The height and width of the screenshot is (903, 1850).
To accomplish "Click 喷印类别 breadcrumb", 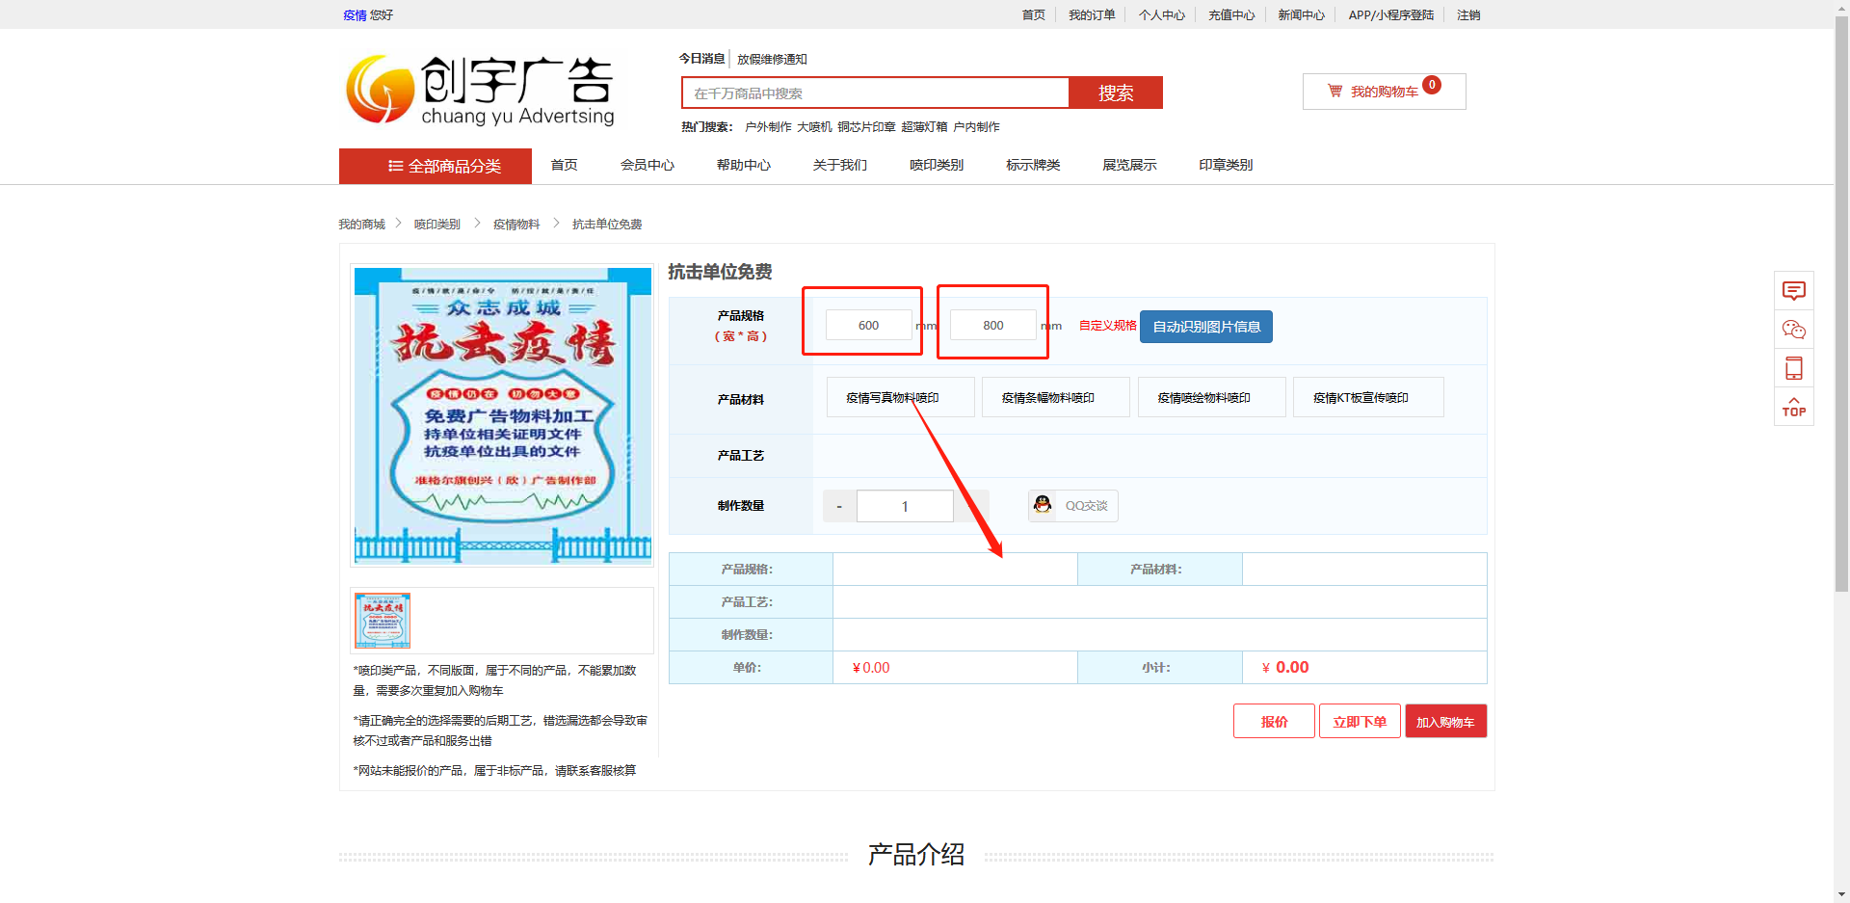I will pos(437,224).
